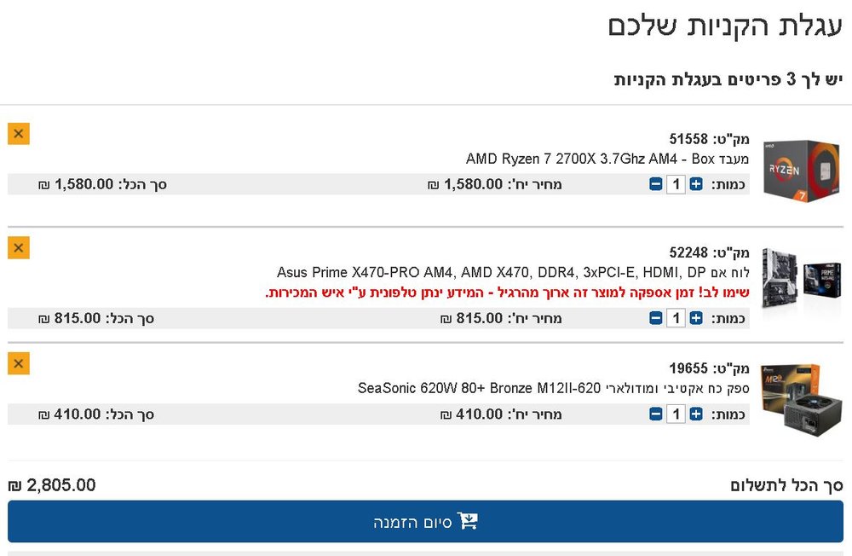Remove SeaSonic 620W power supply from cart
The image size is (852, 556).
19,363
